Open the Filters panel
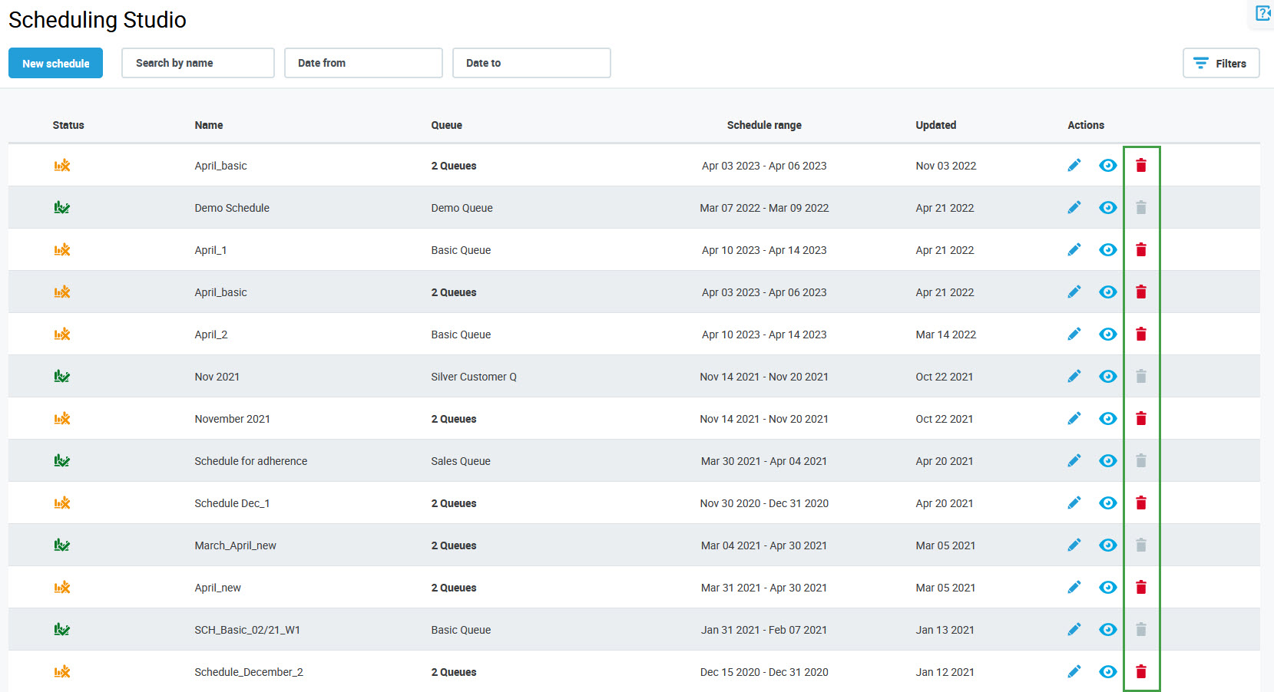 pyautogui.click(x=1220, y=63)
